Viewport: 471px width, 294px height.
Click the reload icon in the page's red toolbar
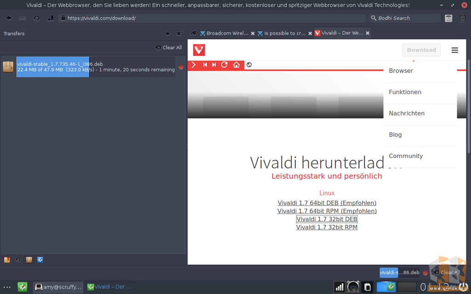pos(224,64)
